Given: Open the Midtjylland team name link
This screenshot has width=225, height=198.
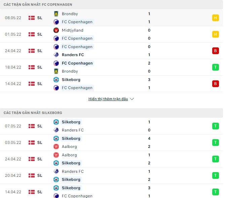Looking at the screenshot, I should 72,30.
